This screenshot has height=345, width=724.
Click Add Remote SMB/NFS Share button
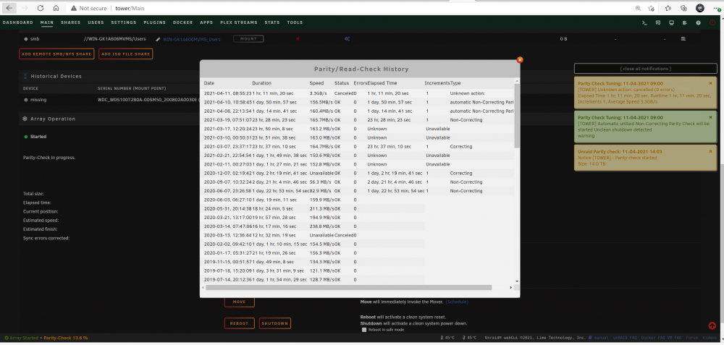point(56,54)
